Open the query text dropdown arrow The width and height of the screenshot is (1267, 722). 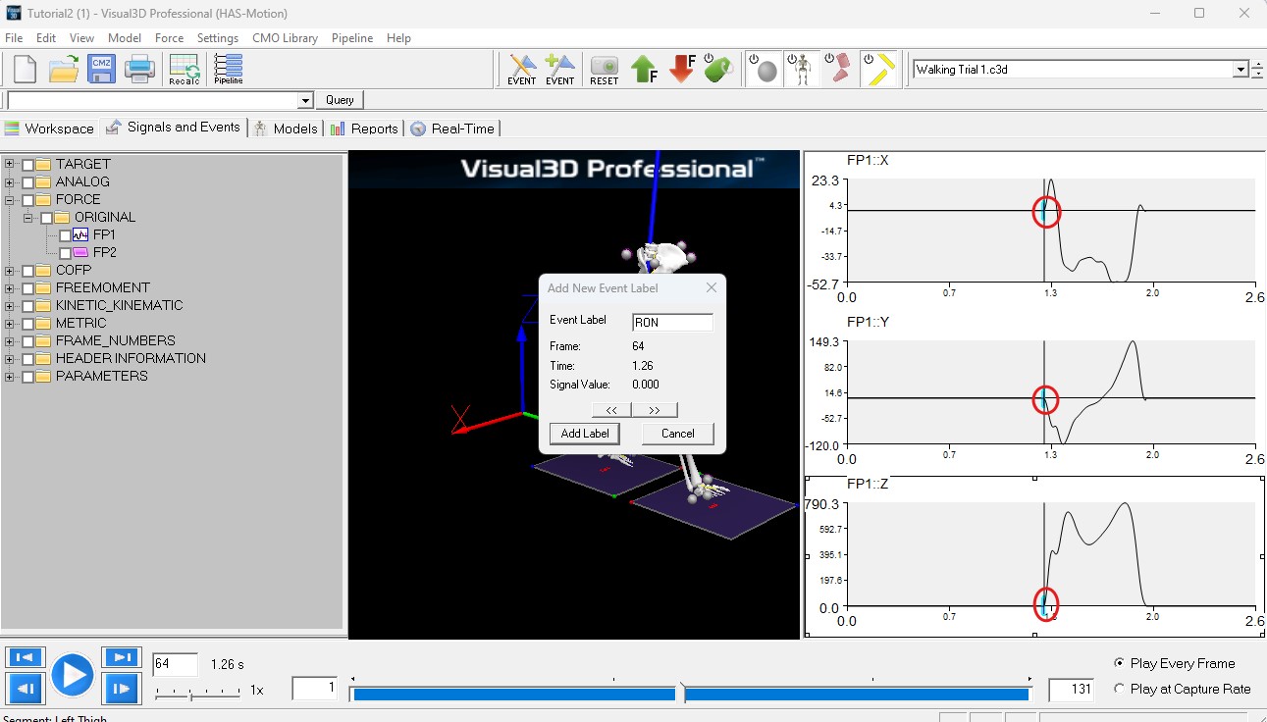pyautogui.click(x=305, y=100)
